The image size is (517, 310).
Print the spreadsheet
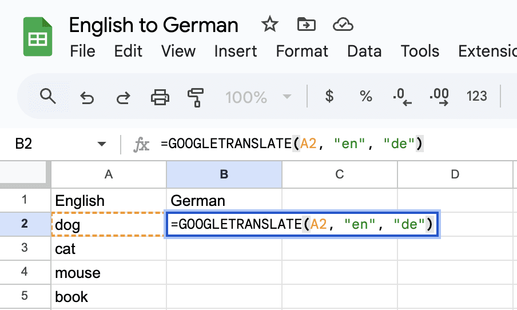pyautogui.click(x=160, y=97)
